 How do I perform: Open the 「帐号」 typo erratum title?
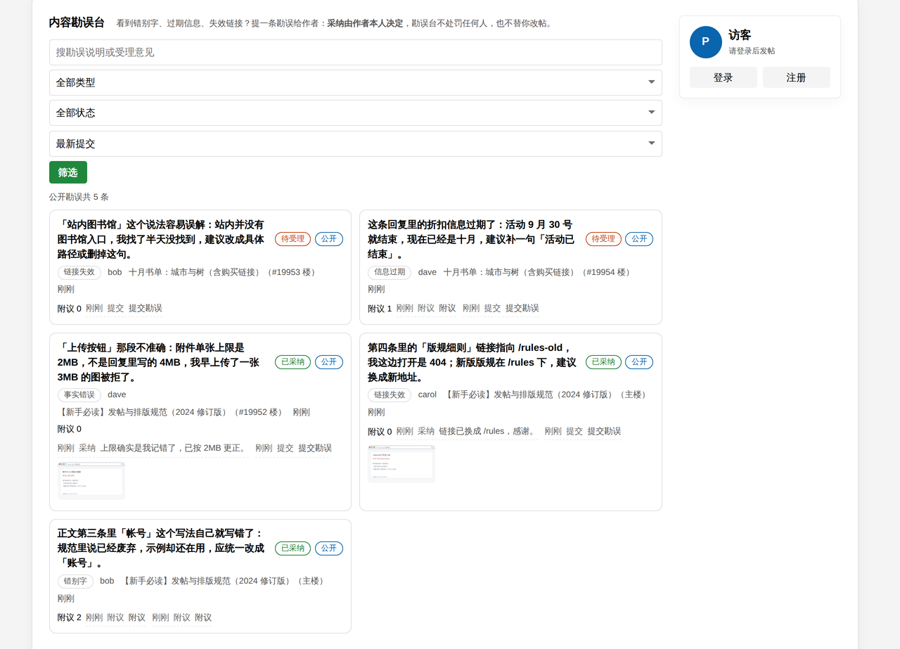click(161, 548)
